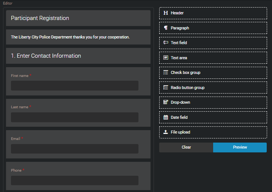The height and width of the screenshot is (192, 272).
Task: Select the Radio button group label
Action: pyautogui.click(x=187, y=88)
